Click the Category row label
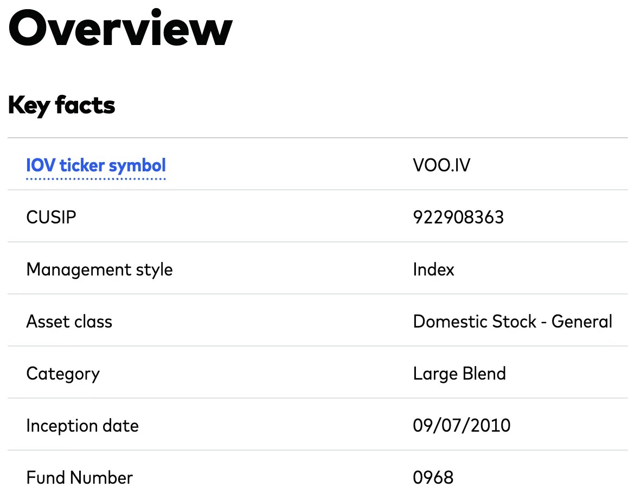 63,374
